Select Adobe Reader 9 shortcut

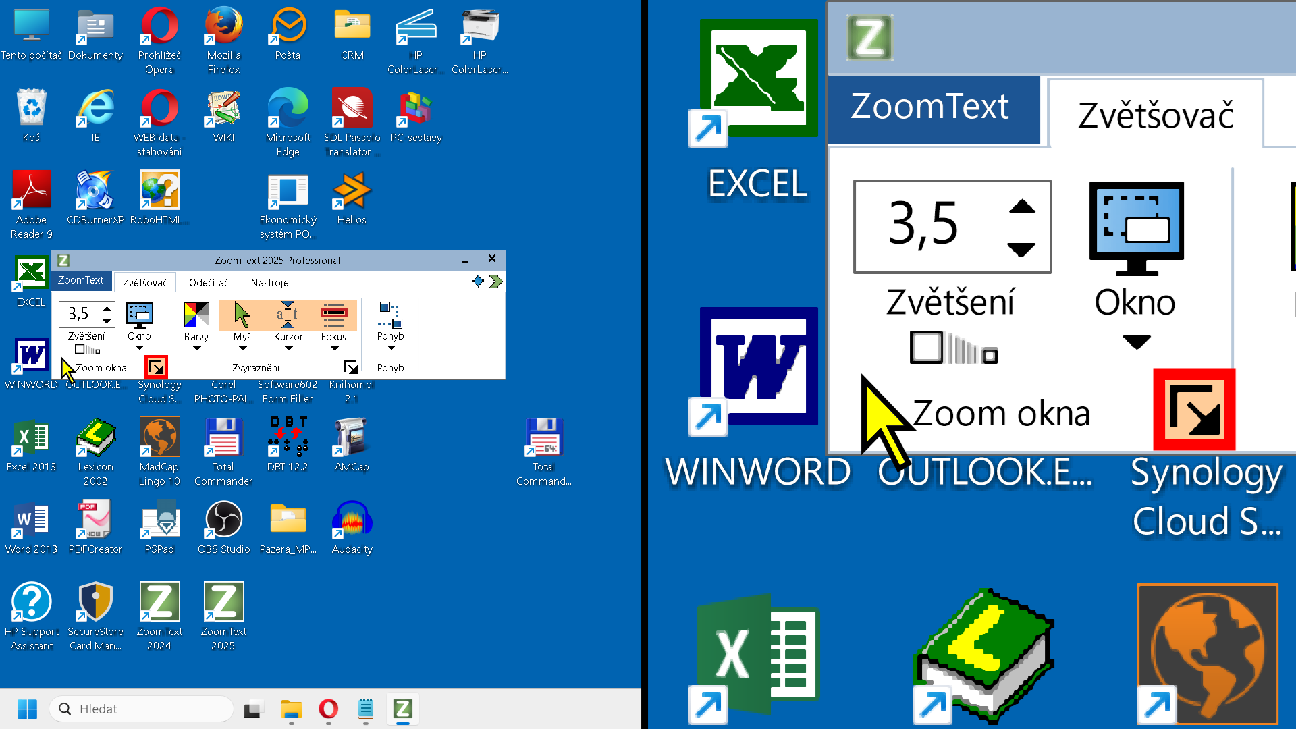31,205
